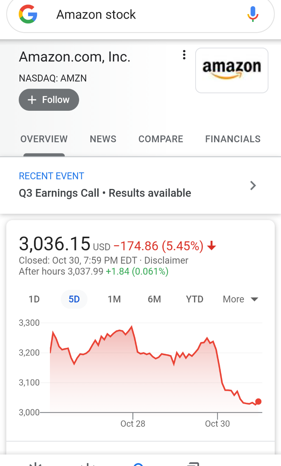The height and width of the screenshot is (466, 281).
Task: Switch to the NEWS tab
Action: point(103,139)
